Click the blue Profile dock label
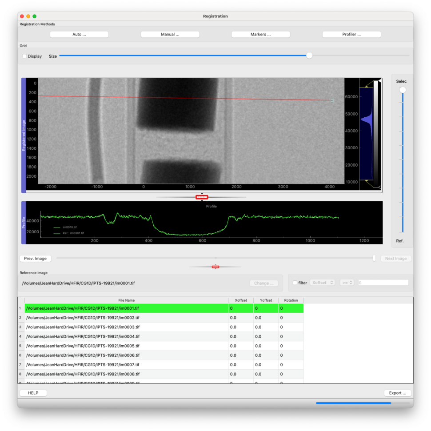This screenshot has height=431, width=431. [24, 223]
